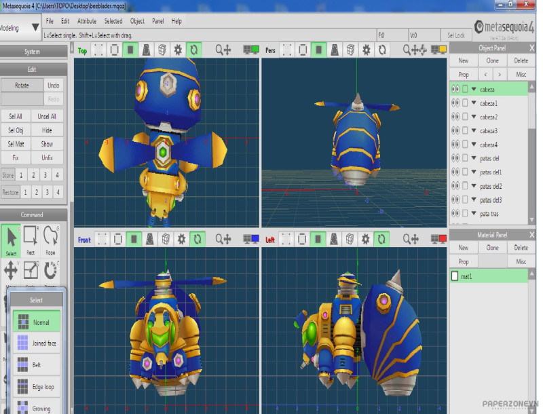Screen dimensions: 543x414
Task: Click Clone in the Object Panel
Action: pos(492,61)
